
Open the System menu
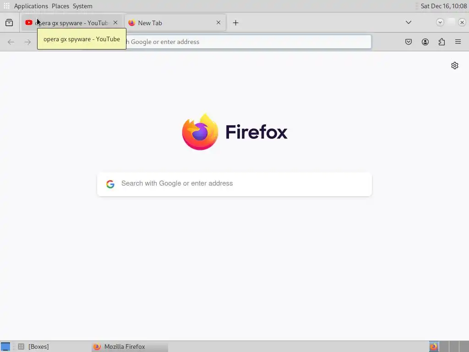82,6
